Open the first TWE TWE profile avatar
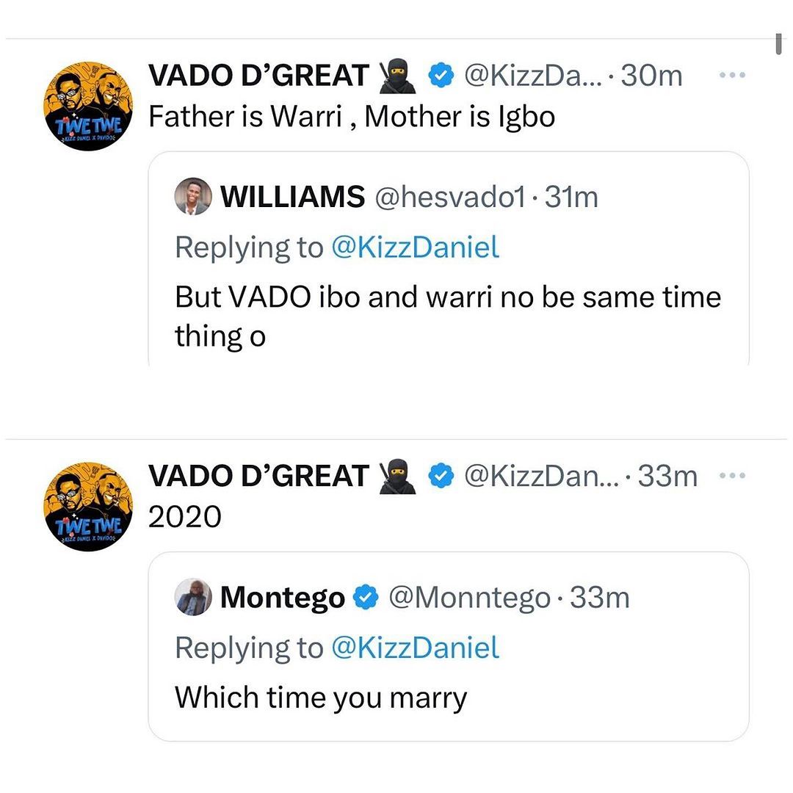This screenshot has width=793, height=793. pos(88,106)
